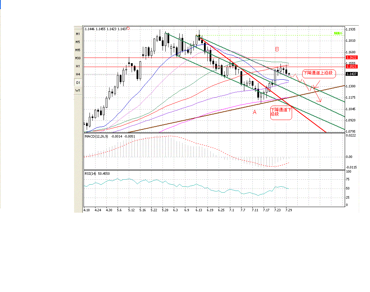This screenshot has width=370, height=292.
Task: Click the 1.1810 price axis value
Action: [351, 41]
